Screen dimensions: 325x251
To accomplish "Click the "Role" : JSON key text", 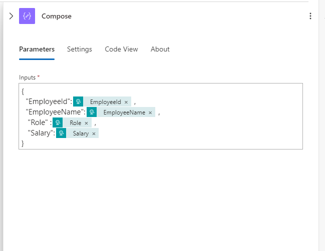I will pyautogui.click(x=40, y=122).
